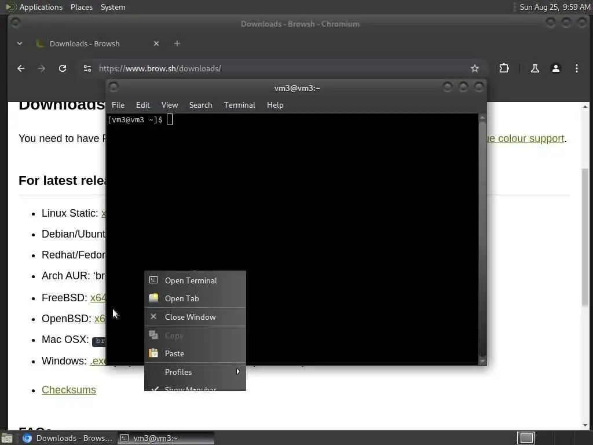
Task: Click the 'Mac OSX:' list item text
Action: coord(65,340)
